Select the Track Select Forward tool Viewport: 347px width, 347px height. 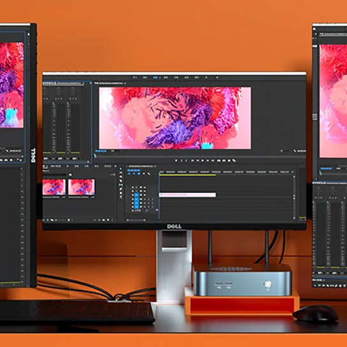tap(121, 173)
